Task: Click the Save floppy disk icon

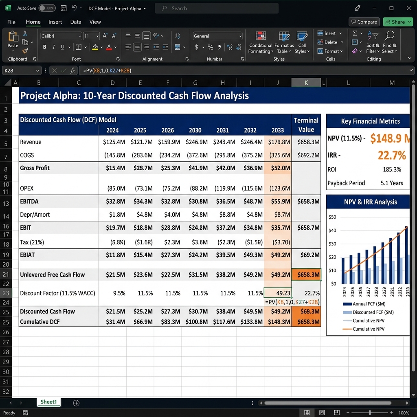Action: pos(64,8)
